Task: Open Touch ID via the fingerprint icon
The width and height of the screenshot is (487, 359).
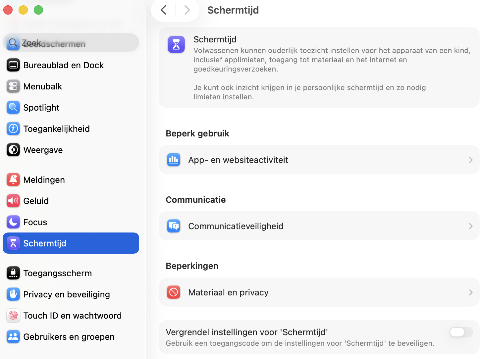Action: pos(13,315)
